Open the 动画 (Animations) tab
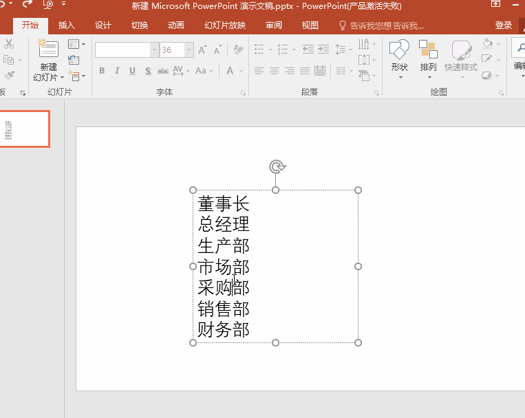The width and height of the screenshot is (525, 418). pos(175,25)
